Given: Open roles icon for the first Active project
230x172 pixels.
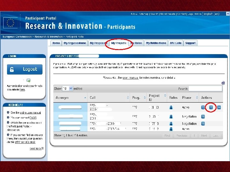Looking at the screenshot, I should tap(171, 108).
